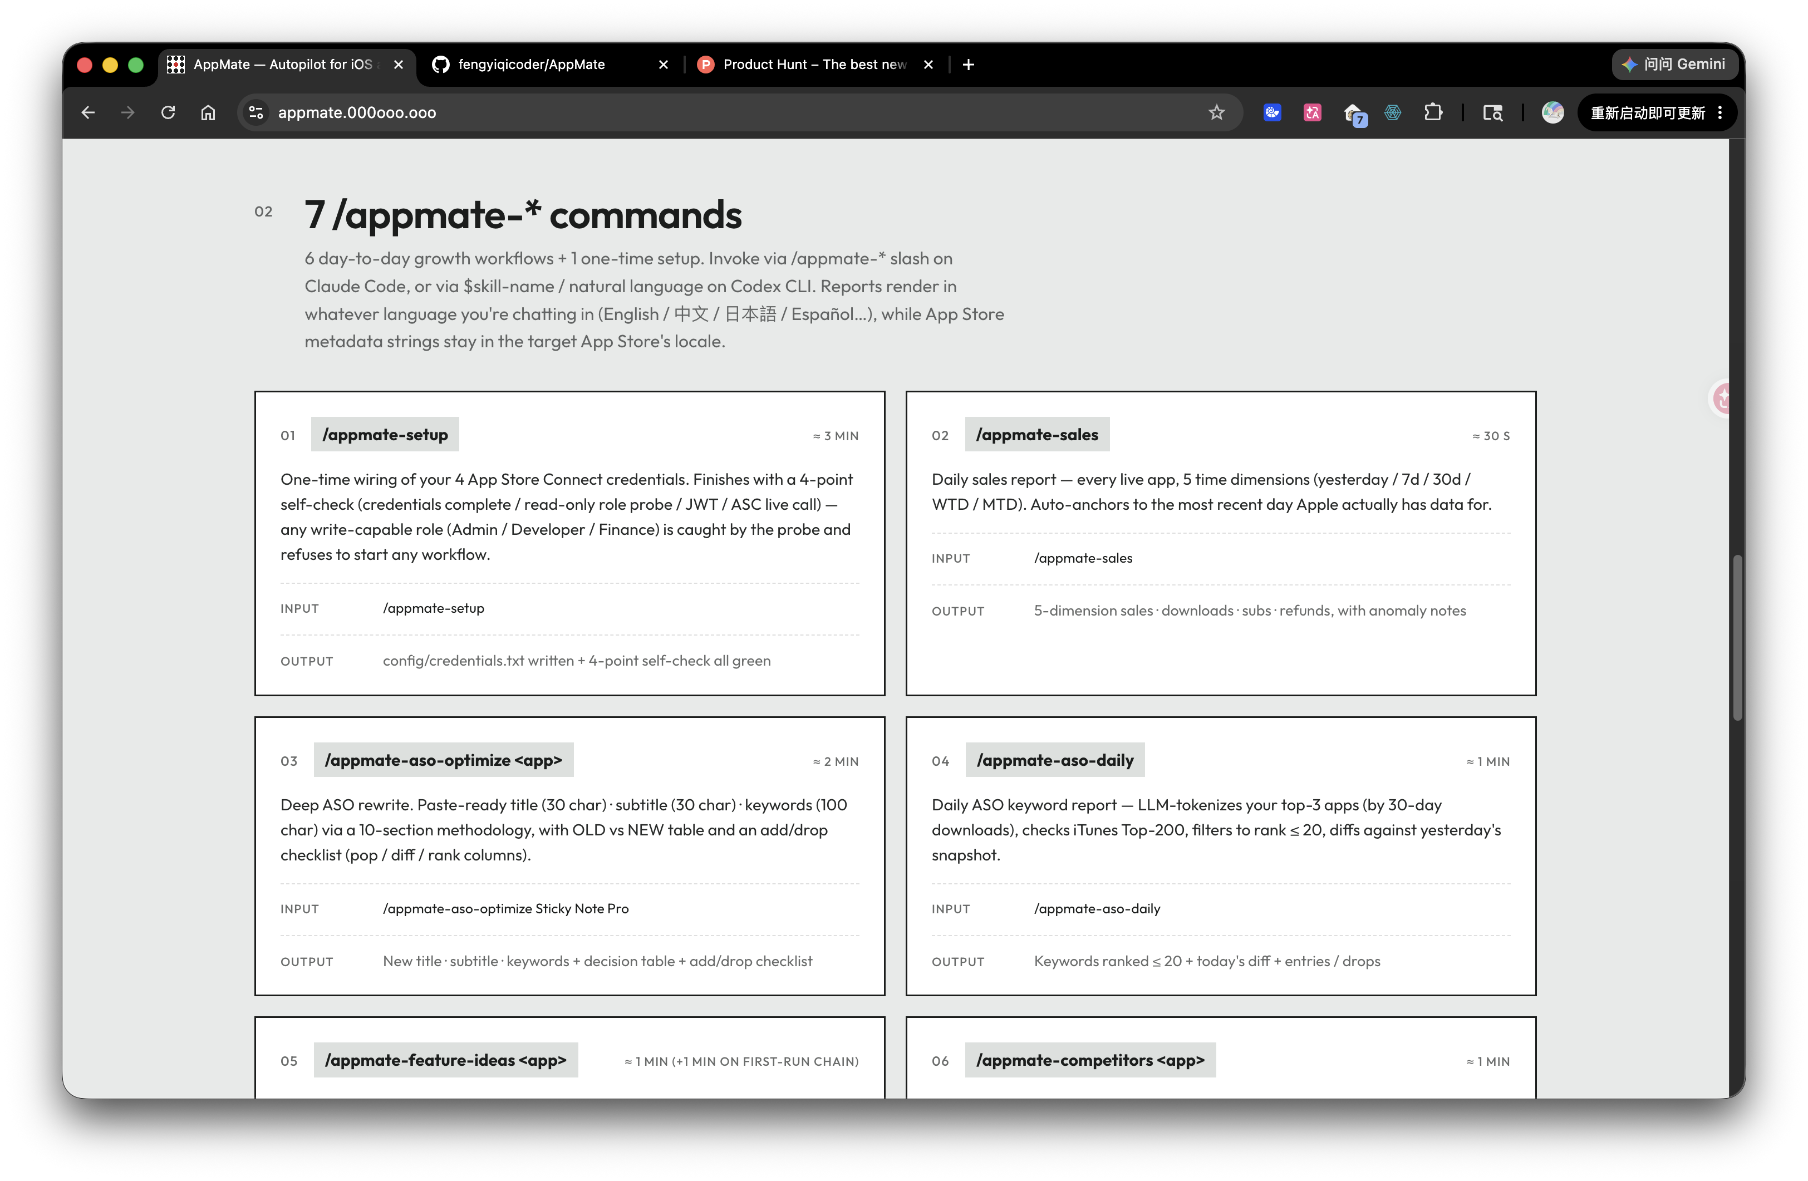Click the /appmate-sales command badge
The height and width of the screenshot is (1181, 1808).
(1037, 435)
